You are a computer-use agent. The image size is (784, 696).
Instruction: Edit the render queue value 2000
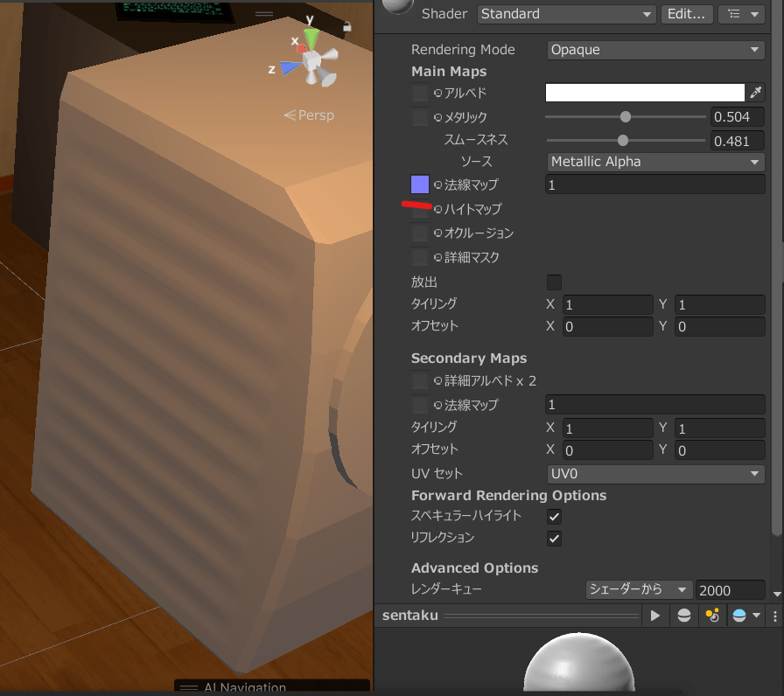coord(730,590)
